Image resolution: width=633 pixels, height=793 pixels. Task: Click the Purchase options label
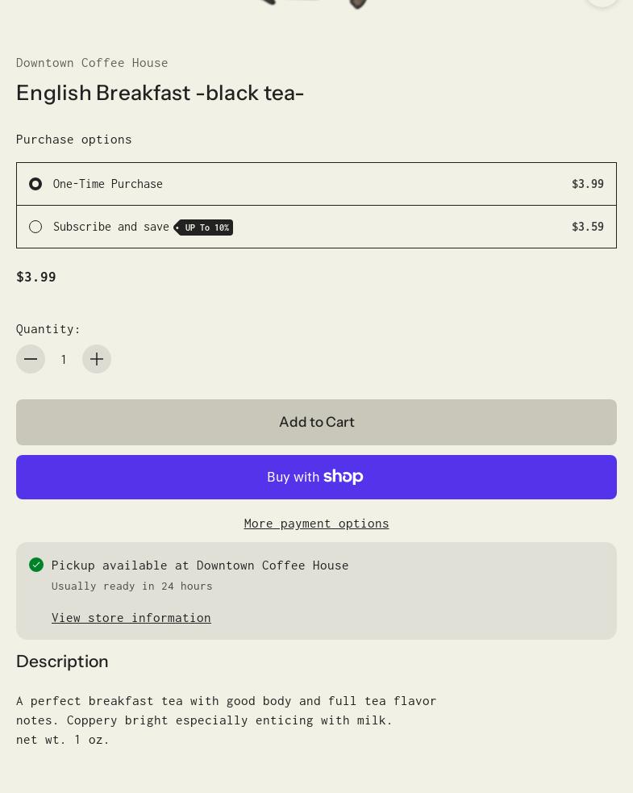click(x=74, y=139)
